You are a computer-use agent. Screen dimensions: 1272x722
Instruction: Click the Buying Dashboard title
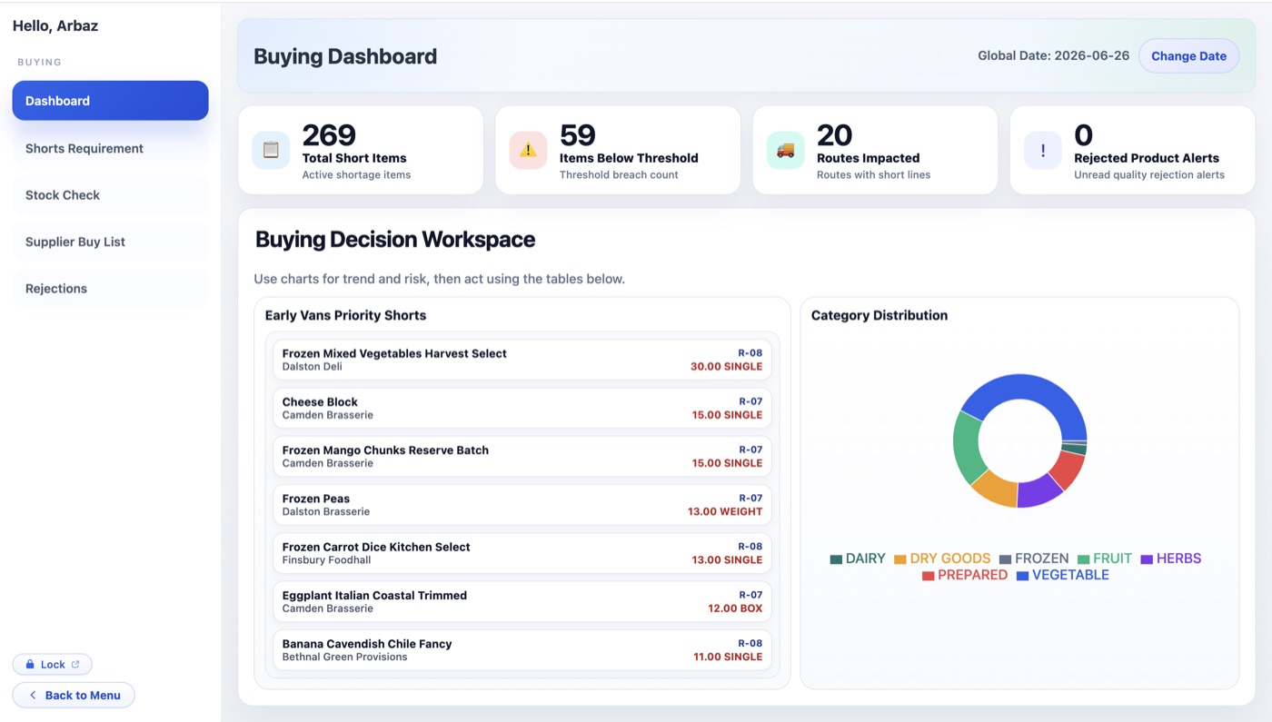point(345,56)
